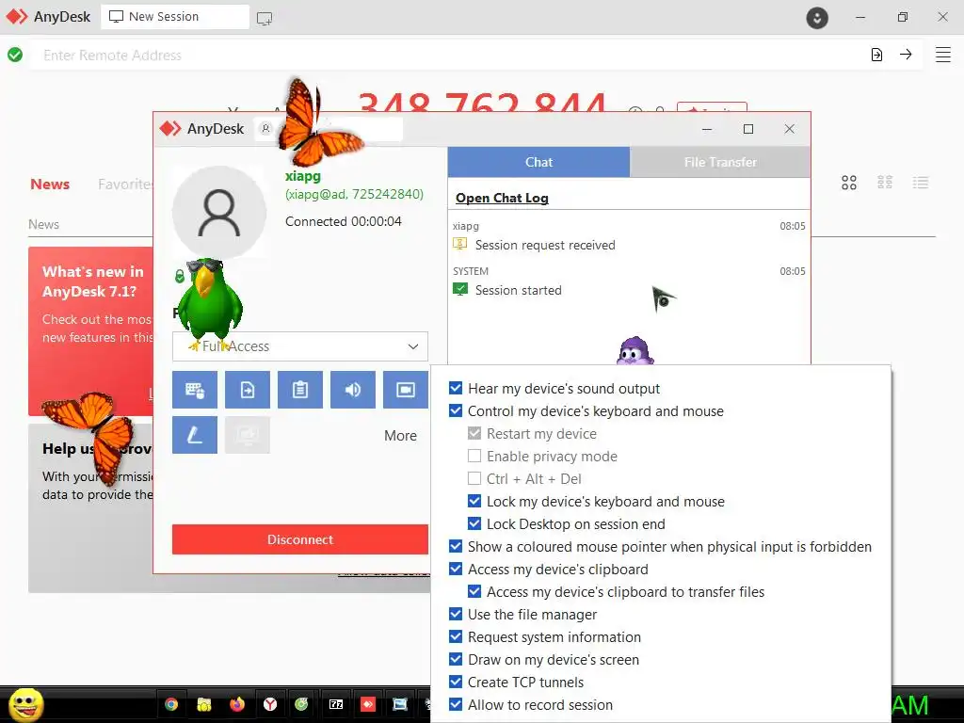Uncheck Control my device's keyboard and mouse
This screenshot has width=964, height=723.
[x=456, y=411]
